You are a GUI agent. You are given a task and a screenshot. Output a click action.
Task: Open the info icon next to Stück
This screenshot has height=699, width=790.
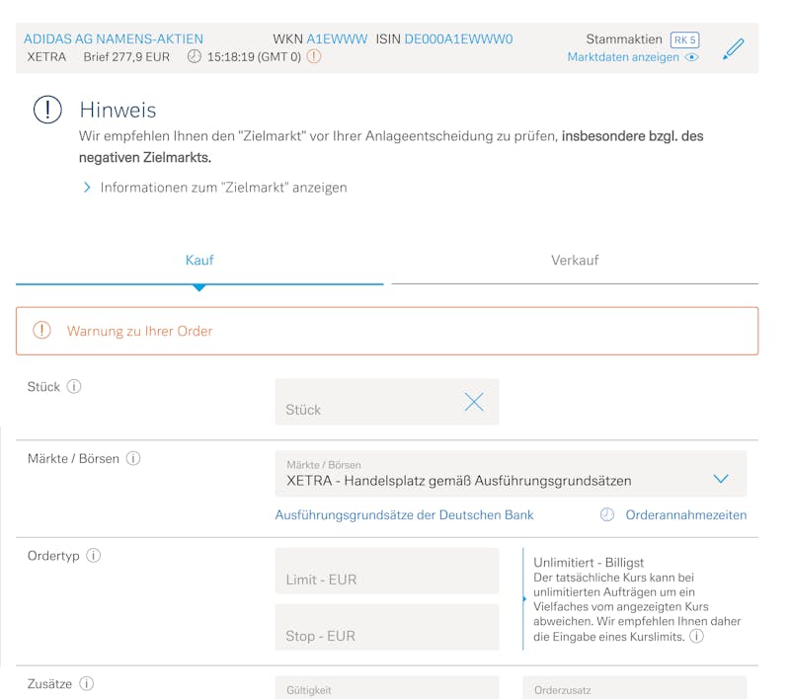(x=74, y=386)
